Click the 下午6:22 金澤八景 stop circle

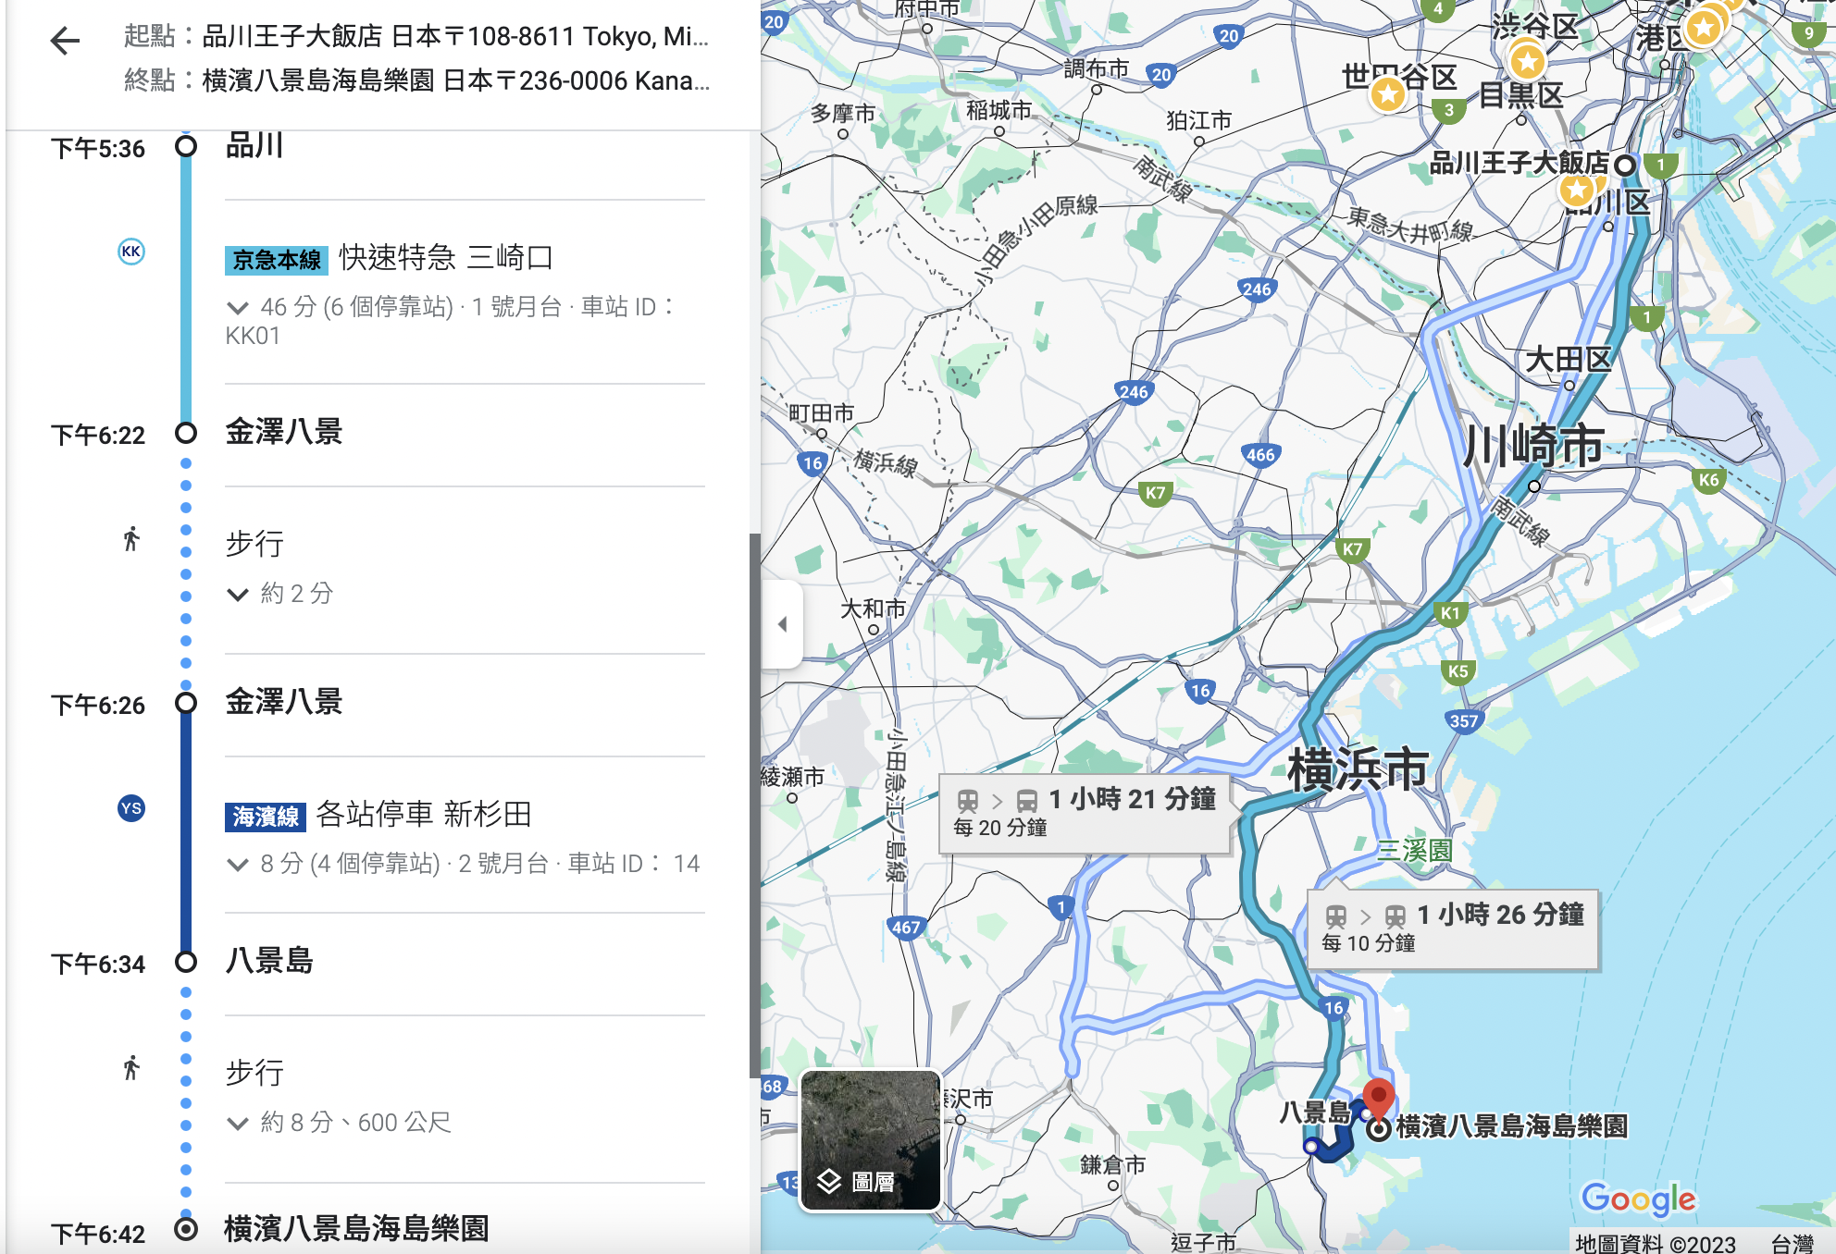tap(186, 433)
